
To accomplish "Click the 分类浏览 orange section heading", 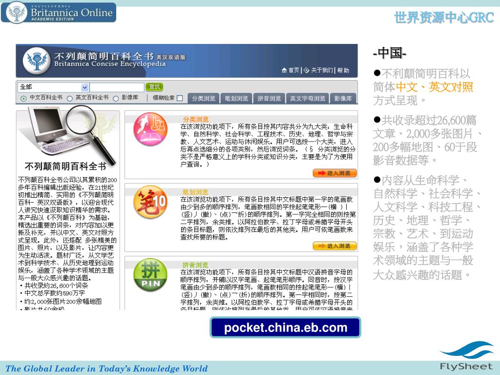I will [x=195, y=119].
